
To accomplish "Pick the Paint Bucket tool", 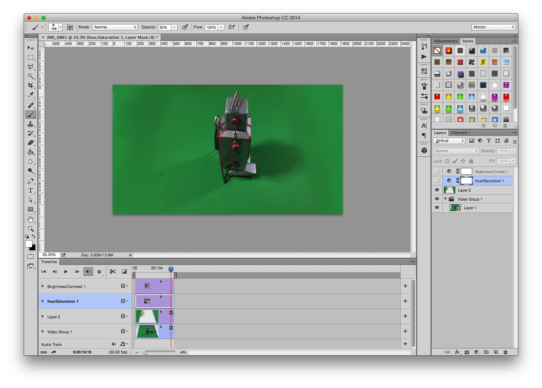I will point(31,152).
